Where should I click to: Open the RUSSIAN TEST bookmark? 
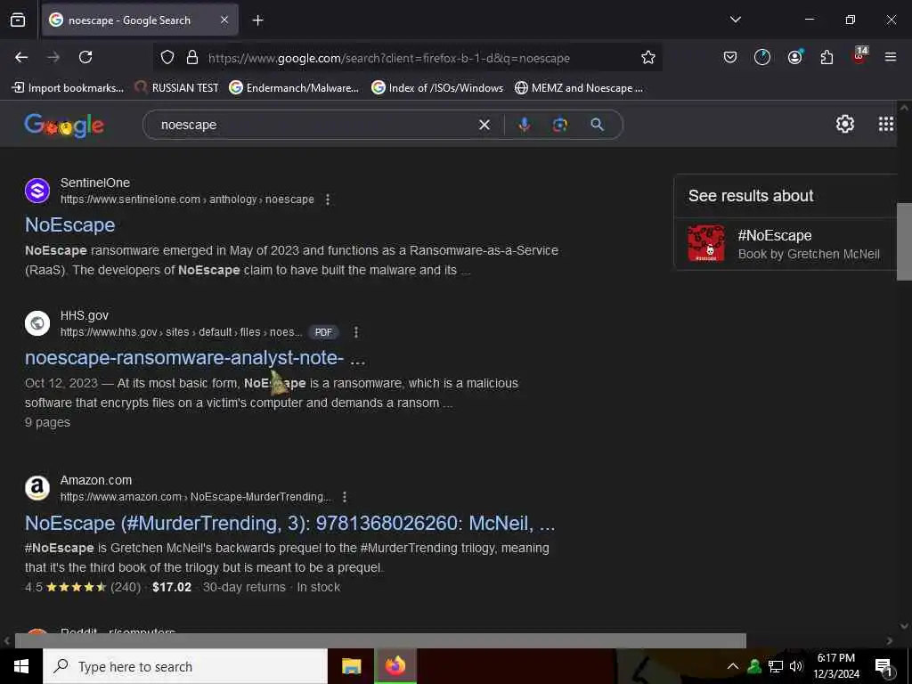(177, 88)
